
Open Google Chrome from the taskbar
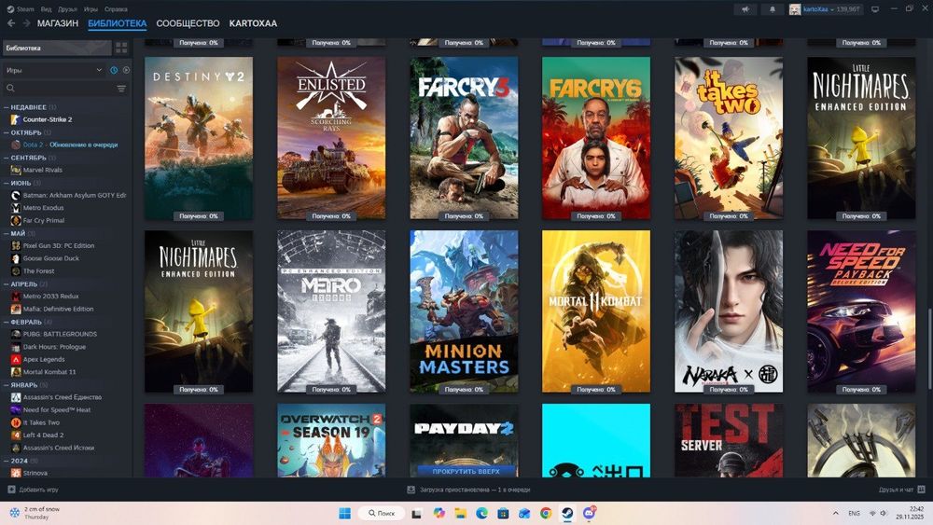coord(546,513)
